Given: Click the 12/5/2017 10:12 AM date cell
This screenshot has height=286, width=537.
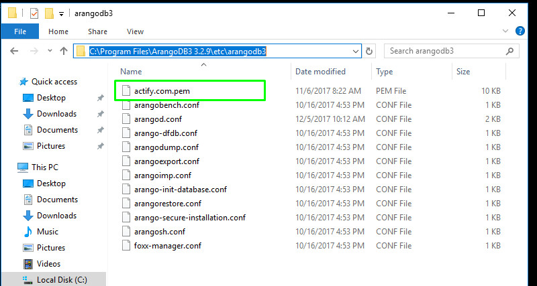Looking at the screenshot, I should click(x=330, y=119).
